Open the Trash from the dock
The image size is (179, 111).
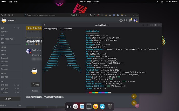pos(110,106)
